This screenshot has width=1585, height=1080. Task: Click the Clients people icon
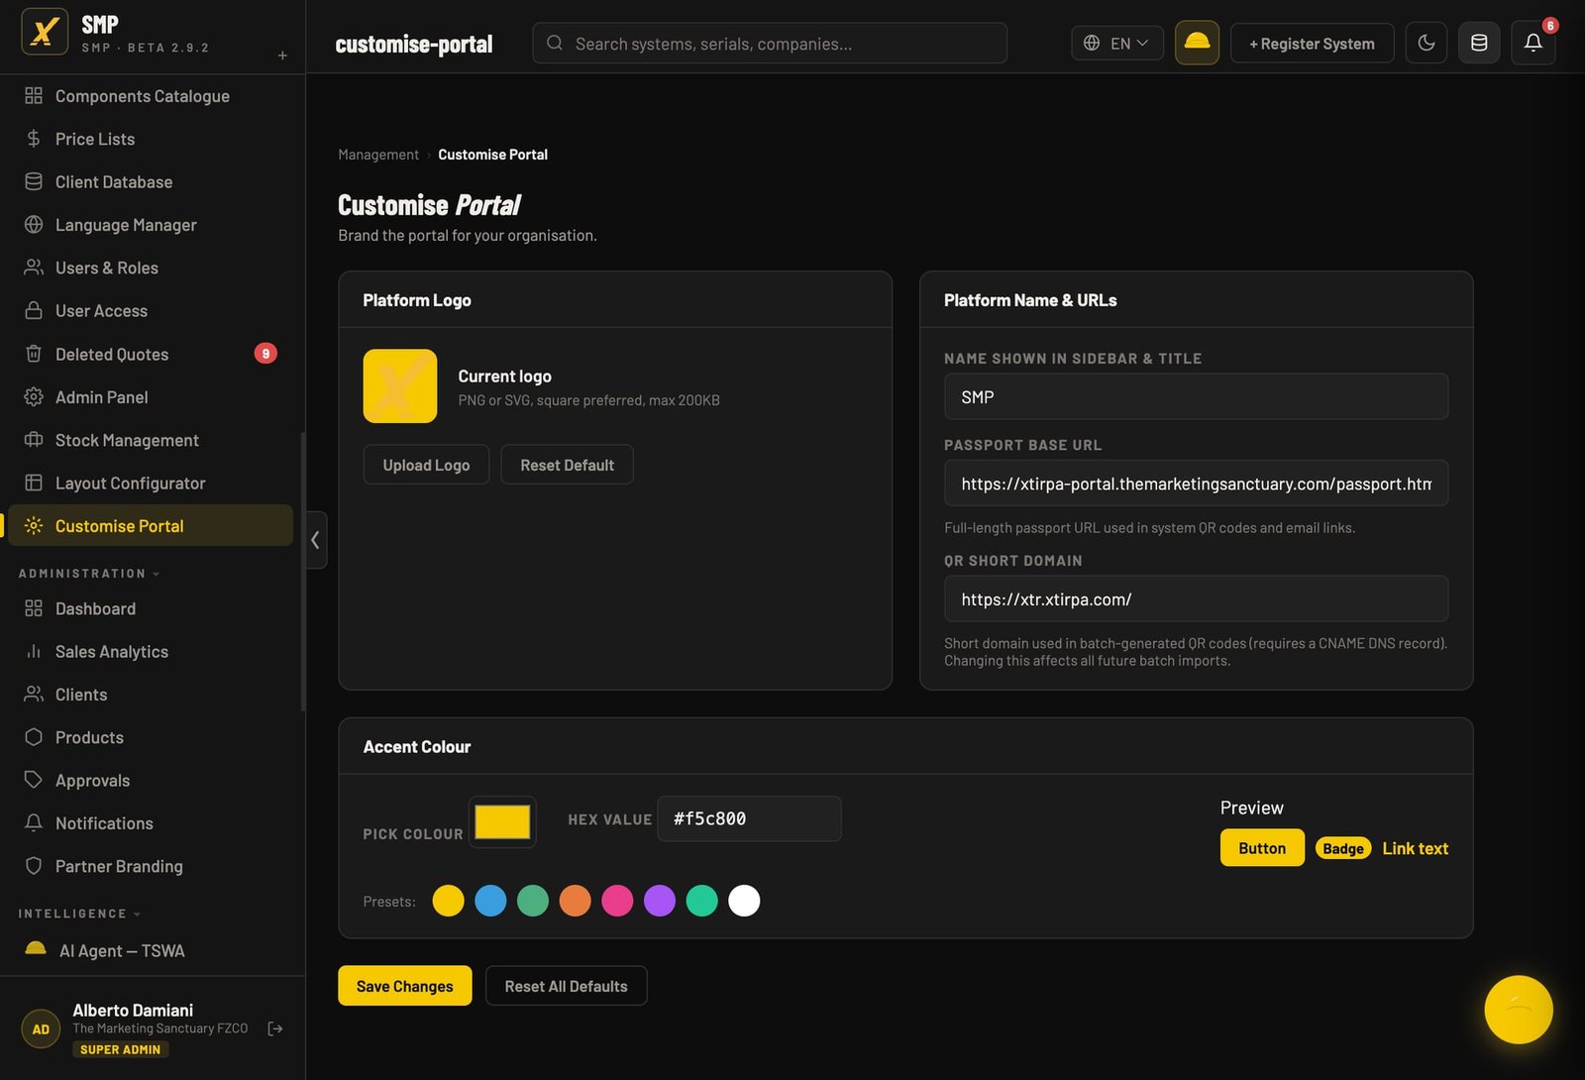[x=34, y=695]
